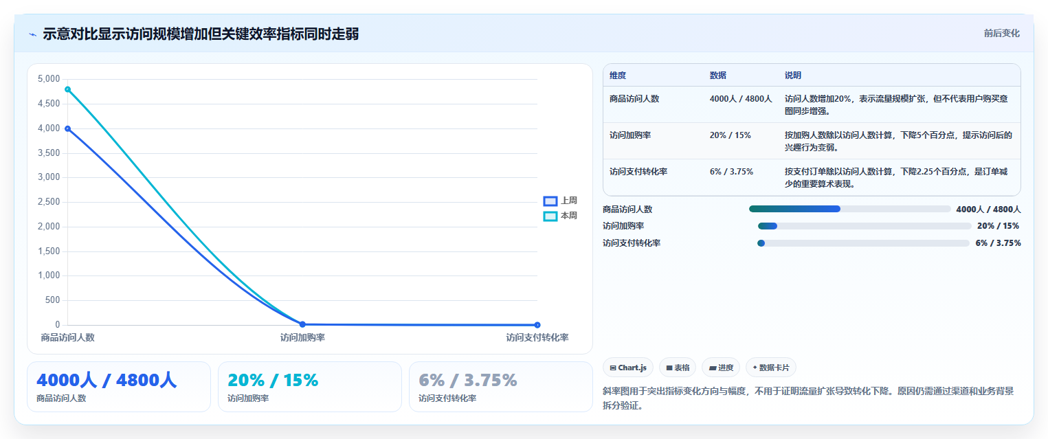This screenshot has width=1048, height=439.
Task: Click the chart data point above 访问支付转化率
Action: tap(537, 325)
